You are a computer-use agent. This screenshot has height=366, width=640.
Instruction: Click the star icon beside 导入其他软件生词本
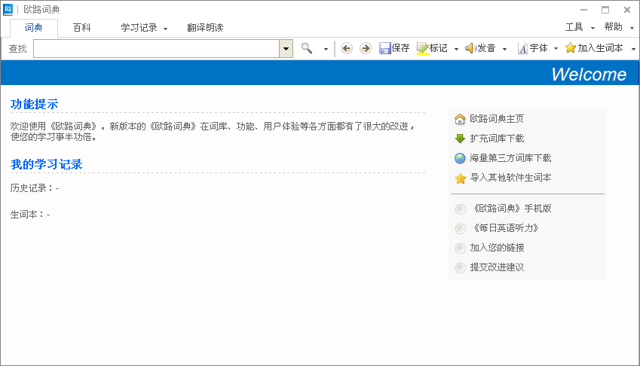pos(461,178)
